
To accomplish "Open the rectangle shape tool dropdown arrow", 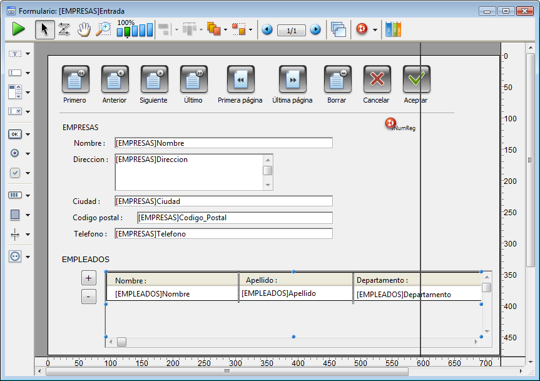I will coord(28,215).
